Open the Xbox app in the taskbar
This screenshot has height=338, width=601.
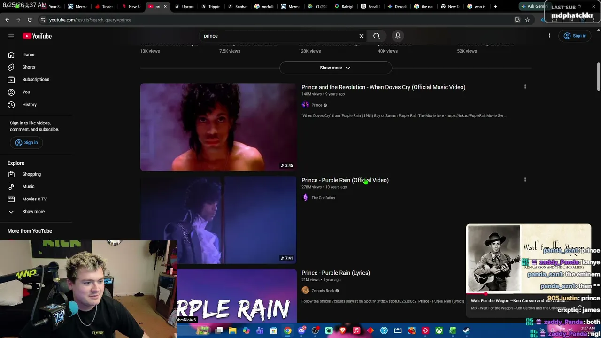click(x=439, y=330)
